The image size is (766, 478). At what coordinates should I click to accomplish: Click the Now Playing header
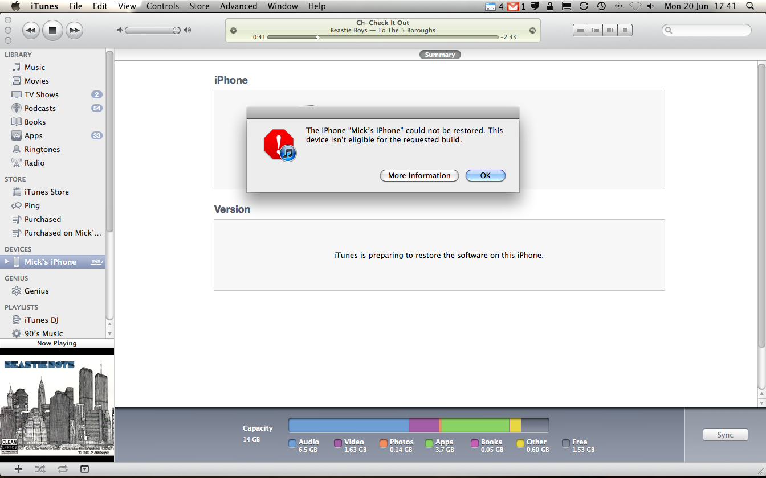click(x=57, y=343)
